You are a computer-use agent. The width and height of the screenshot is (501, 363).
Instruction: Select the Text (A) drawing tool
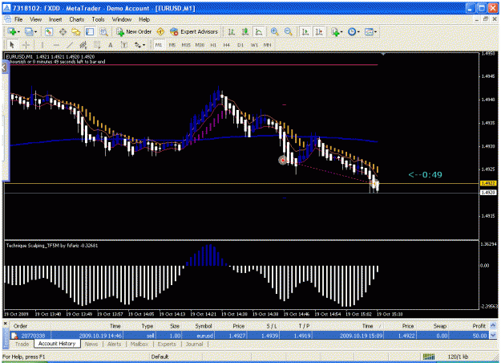point(111,45)
